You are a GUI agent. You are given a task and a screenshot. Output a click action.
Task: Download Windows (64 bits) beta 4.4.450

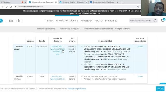[58, 79]
